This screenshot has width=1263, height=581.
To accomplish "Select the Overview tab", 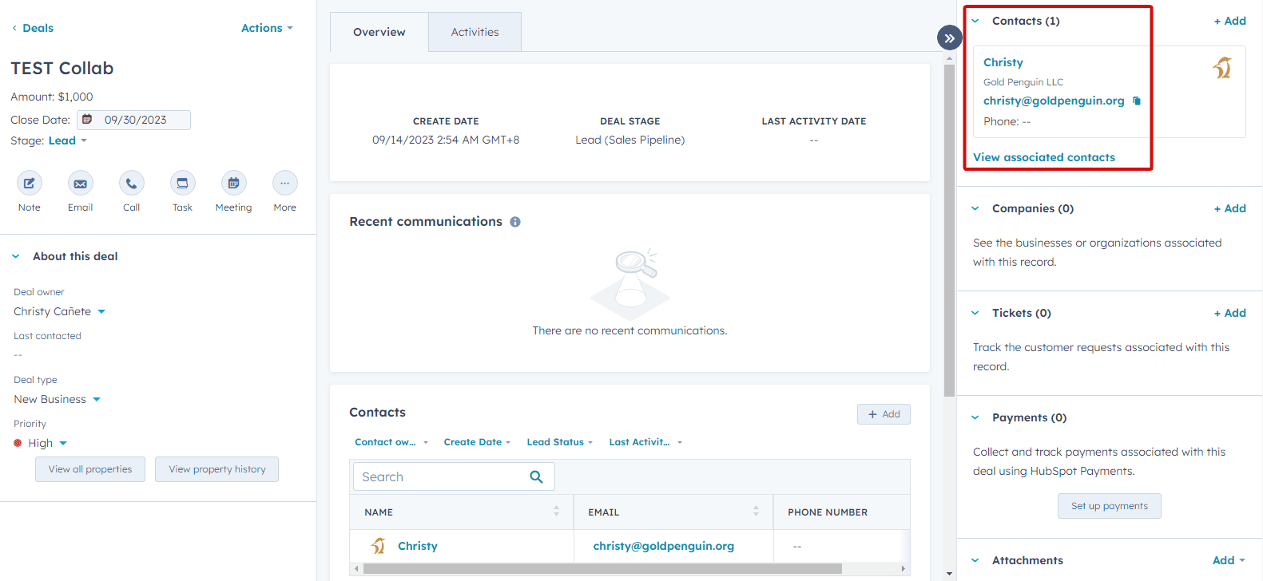I will point(379,32).
